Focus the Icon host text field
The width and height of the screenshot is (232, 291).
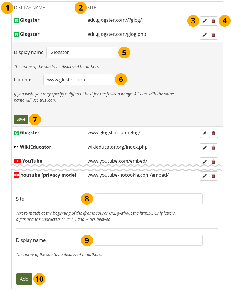click(x=79, y=80)
